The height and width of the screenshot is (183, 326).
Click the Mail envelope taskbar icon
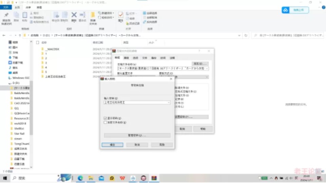102,178
